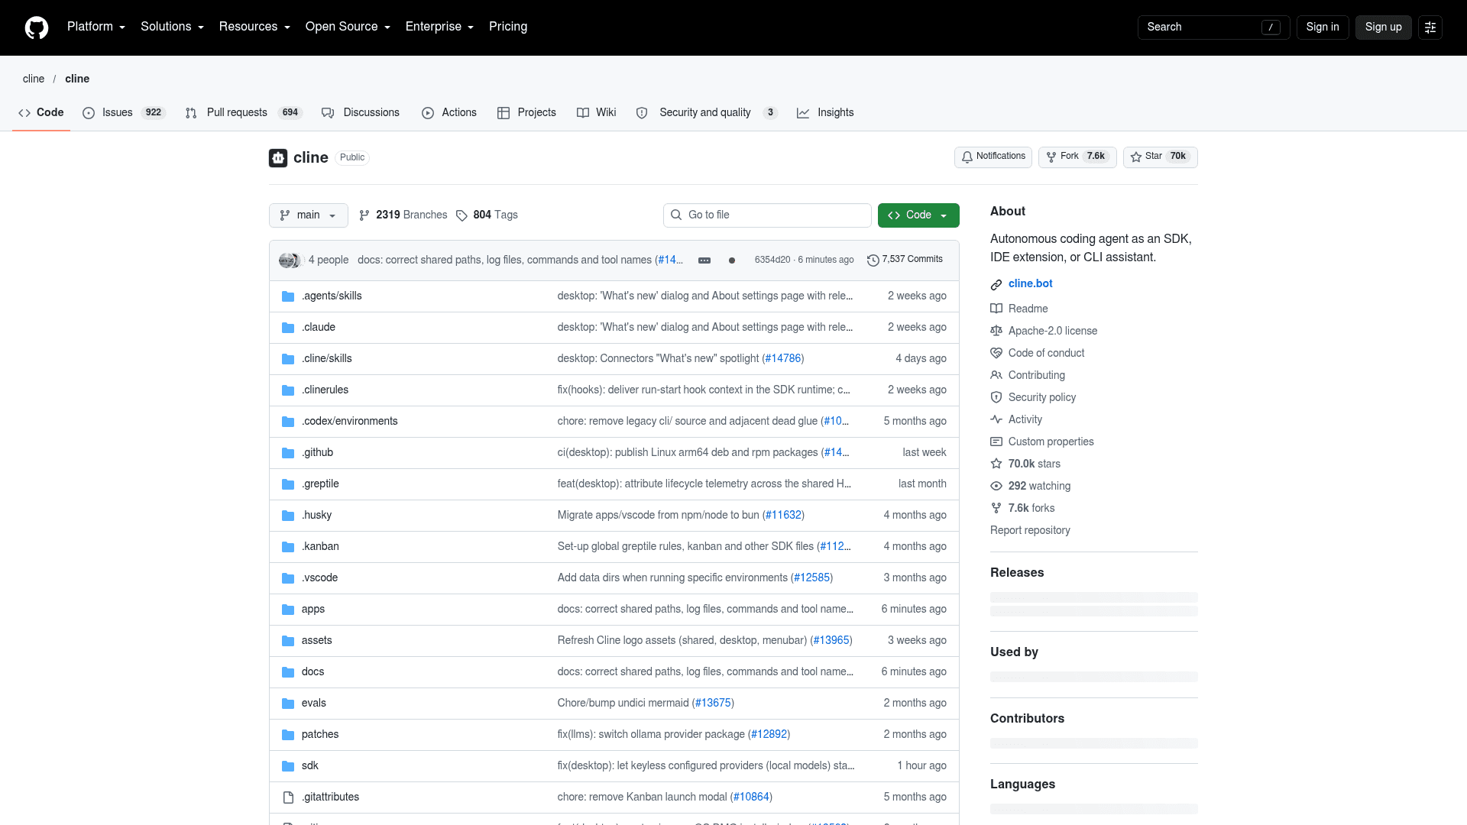The height and width of the screenshot is (825, 1467).
Task: Expand the Resources menu
Action: click(254, 27)
